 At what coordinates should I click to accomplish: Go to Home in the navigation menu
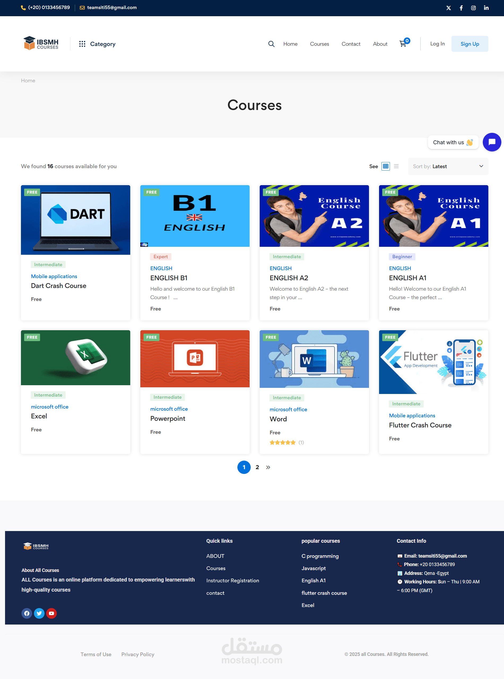pyautogui.click(x=290, y=44)
